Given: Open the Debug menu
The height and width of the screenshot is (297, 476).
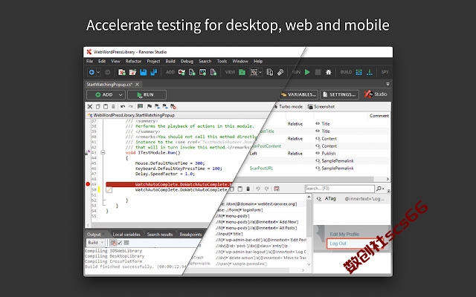Looking at the screenshot, I should point(187,61).
